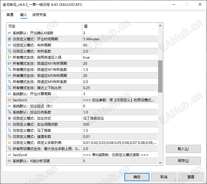Switch to the 普通 tab

[x=10, y=15]
